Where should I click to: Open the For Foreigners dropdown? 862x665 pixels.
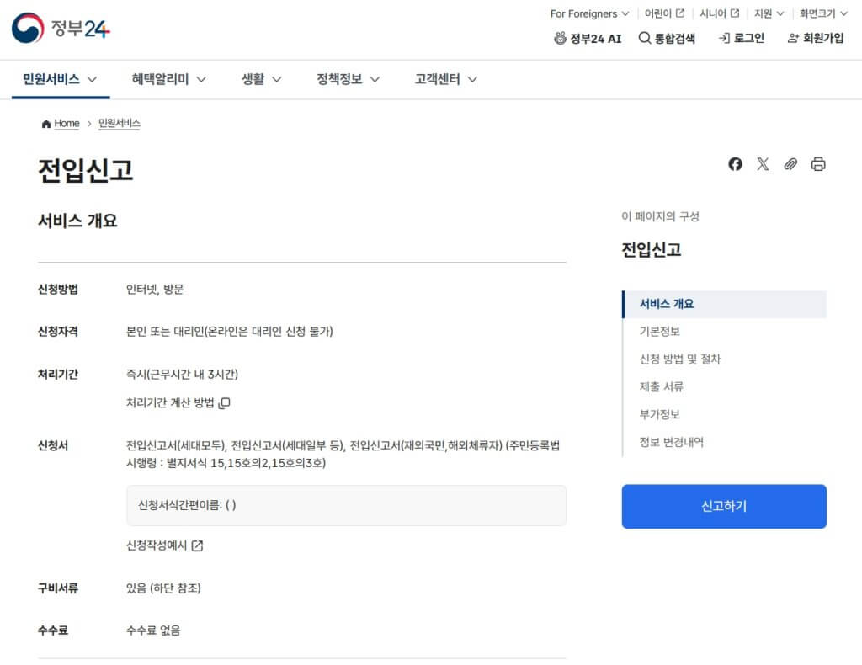[588, 13]
